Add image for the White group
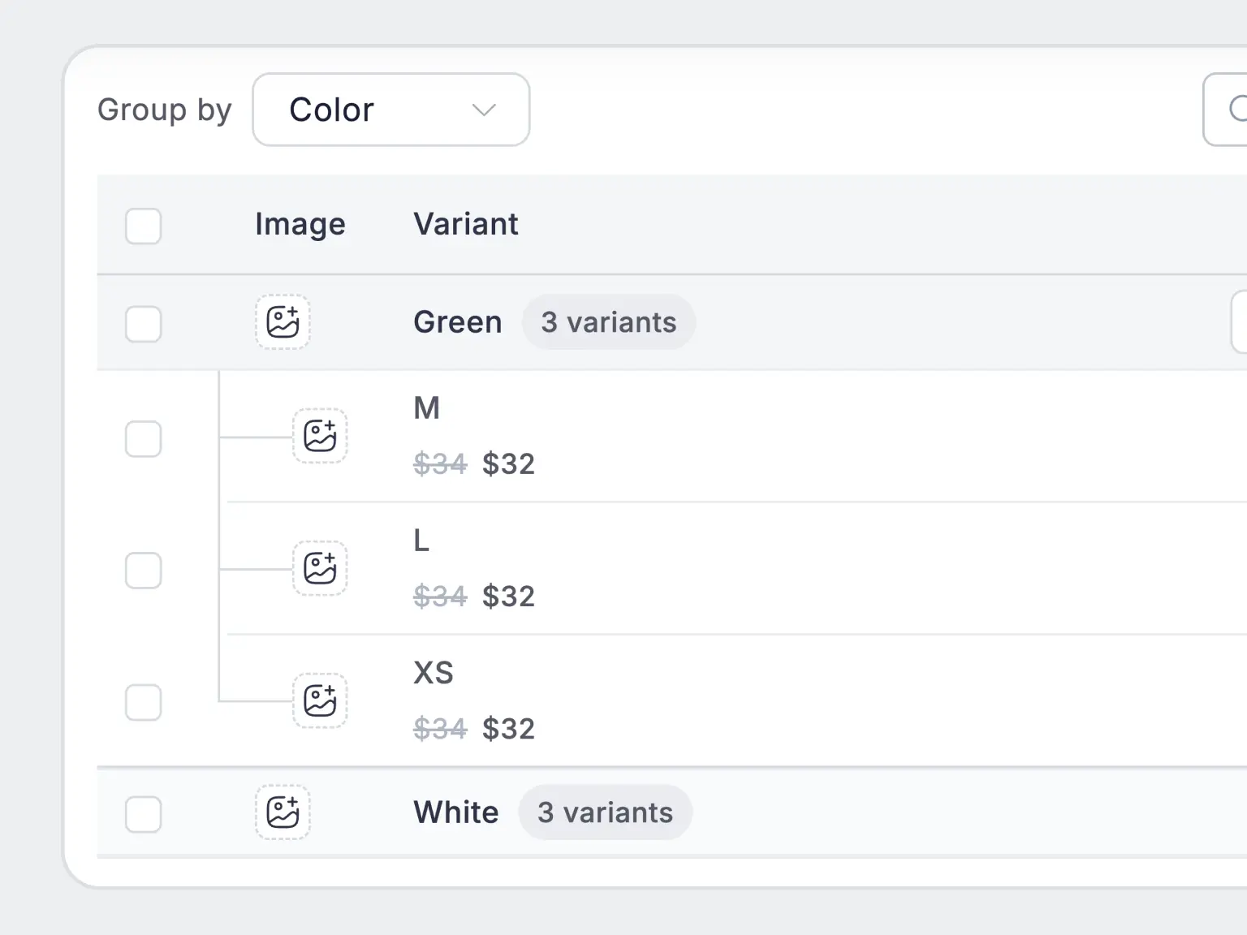 point(283,812)
